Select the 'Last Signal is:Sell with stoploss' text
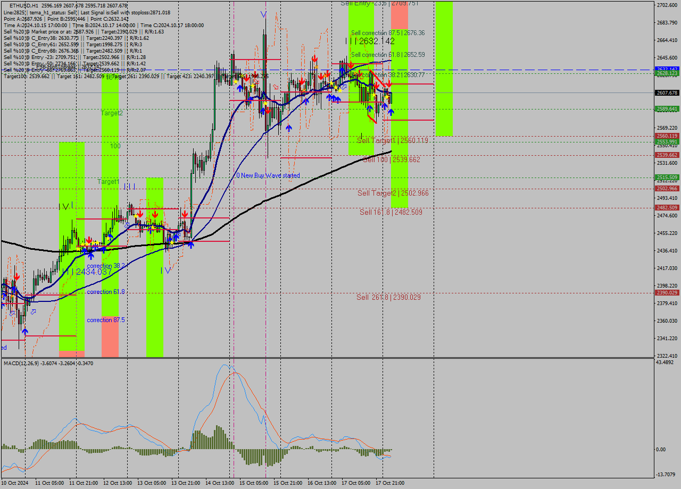The width and height of the screenshot is (681, 489). point(126,12)
